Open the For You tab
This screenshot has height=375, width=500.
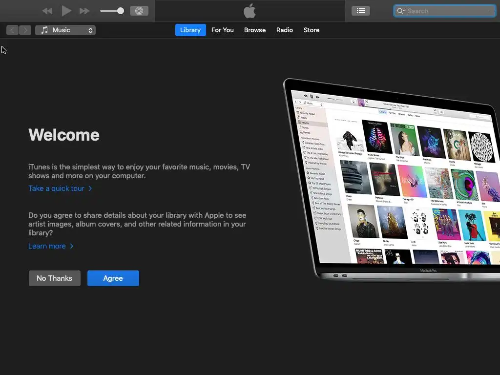coord(223,30)
